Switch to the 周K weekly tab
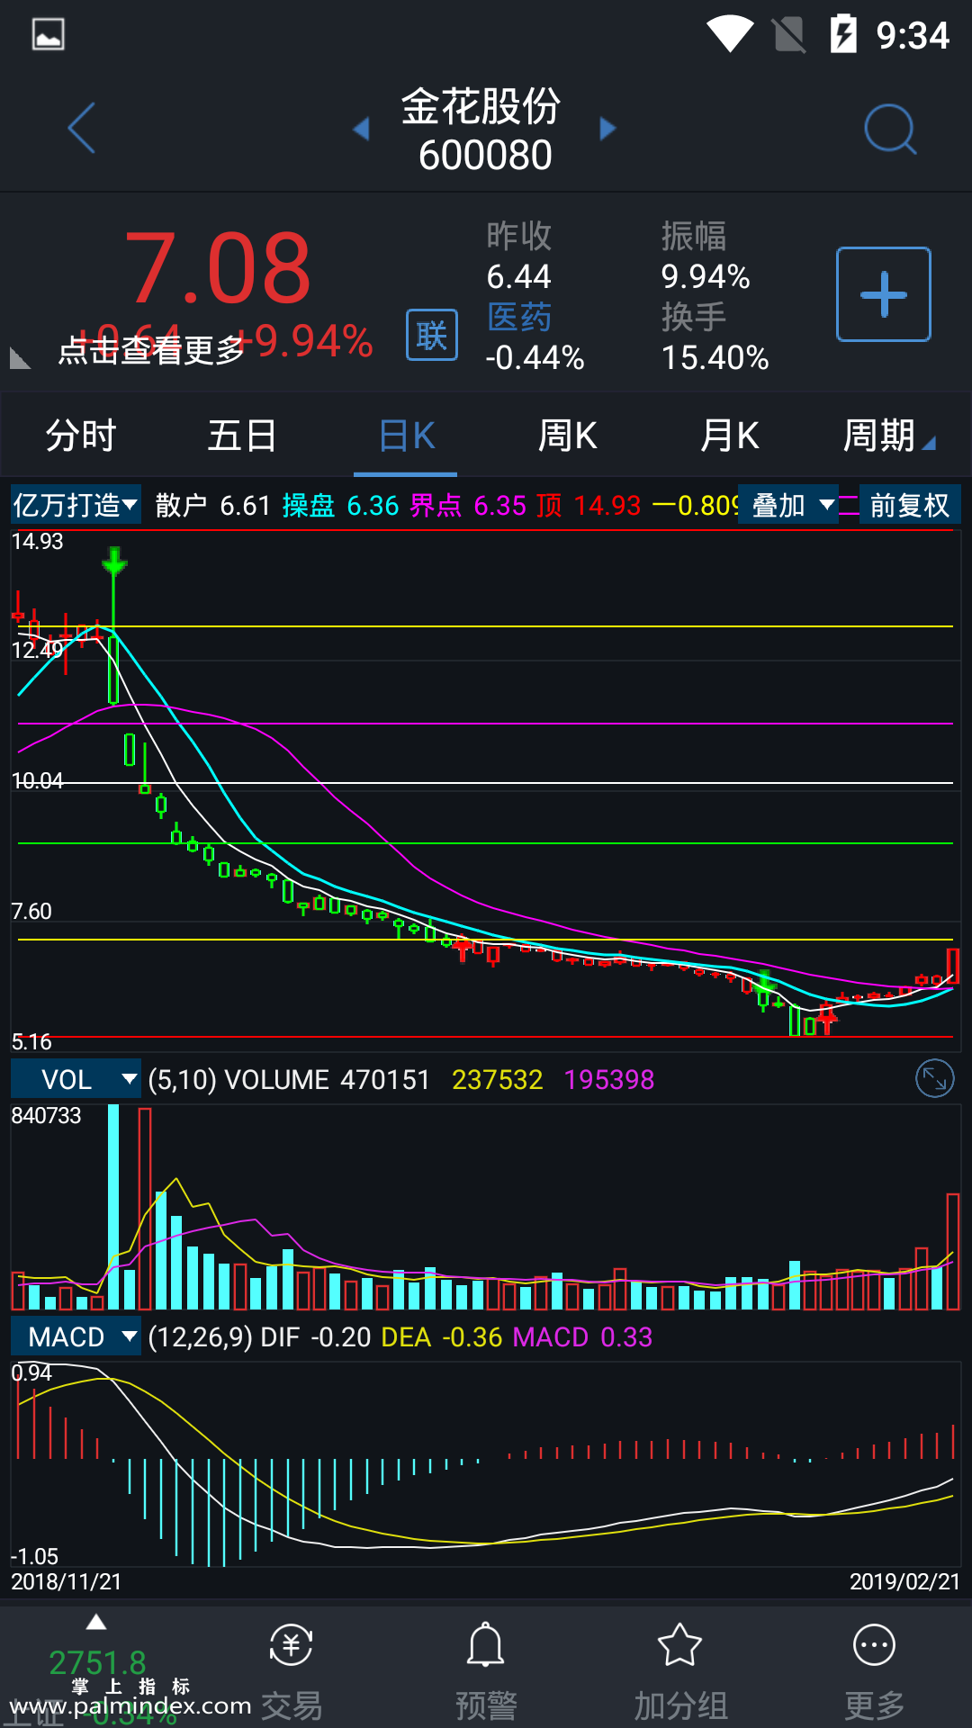 pos(567,436)
